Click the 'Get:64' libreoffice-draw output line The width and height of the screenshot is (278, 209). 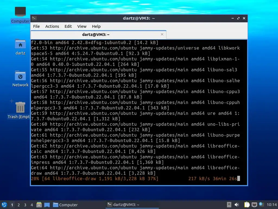tap(135, 170)
